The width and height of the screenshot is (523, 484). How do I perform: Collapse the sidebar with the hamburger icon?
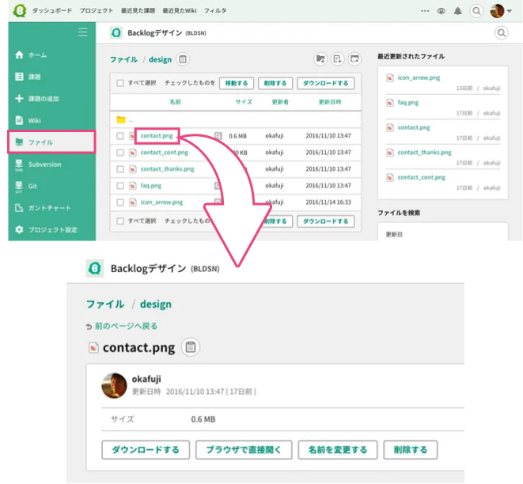click(83, 32)
